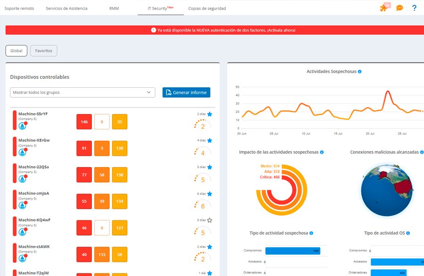Image resolution: width=424 pixels, height=276 pixels.
Task: Open the puzzle-piece add-ons icon
Action: 383,8
